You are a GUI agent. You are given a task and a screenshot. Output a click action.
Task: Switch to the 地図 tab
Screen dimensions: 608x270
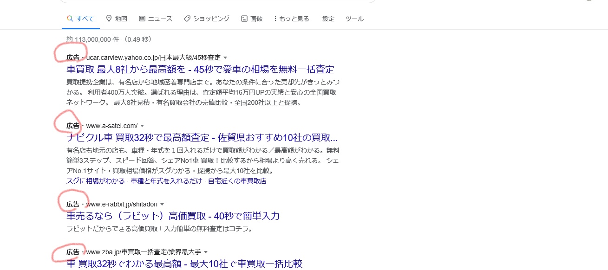click(x=117, y=19)
